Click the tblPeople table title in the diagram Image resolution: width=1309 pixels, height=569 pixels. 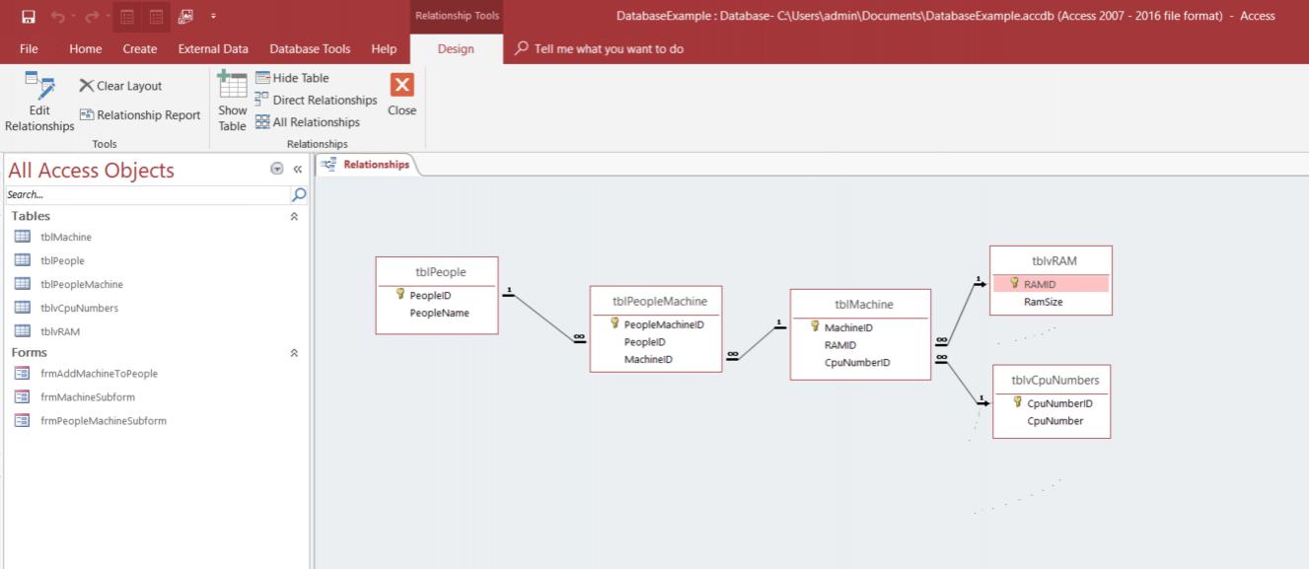tap(440, 272)
